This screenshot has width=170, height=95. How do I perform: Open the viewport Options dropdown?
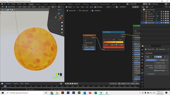[60, 10]
